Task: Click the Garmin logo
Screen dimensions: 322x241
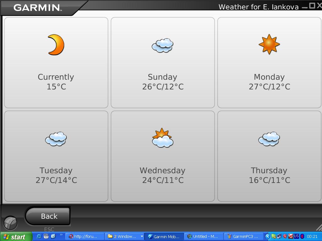Action: 37,8
